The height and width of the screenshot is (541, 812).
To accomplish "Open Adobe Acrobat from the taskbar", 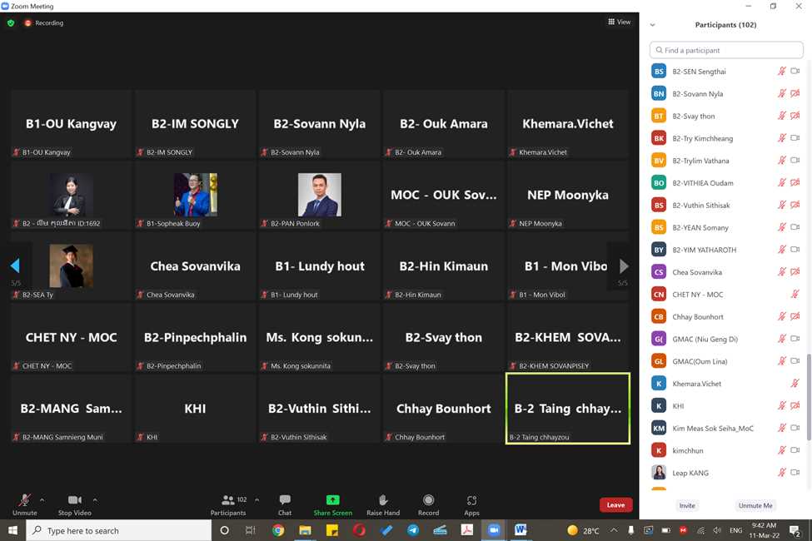I will pos(466,530).
